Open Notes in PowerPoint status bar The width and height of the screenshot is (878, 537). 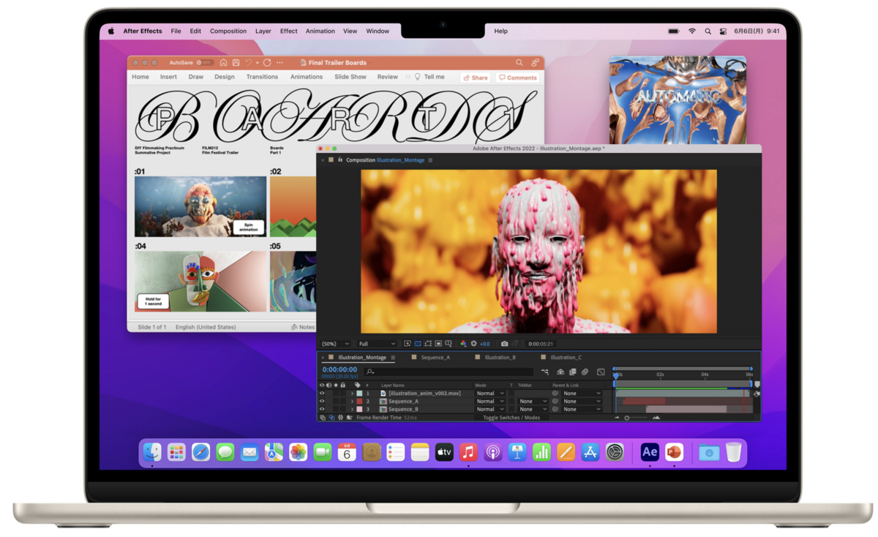(x=303, y=327)
